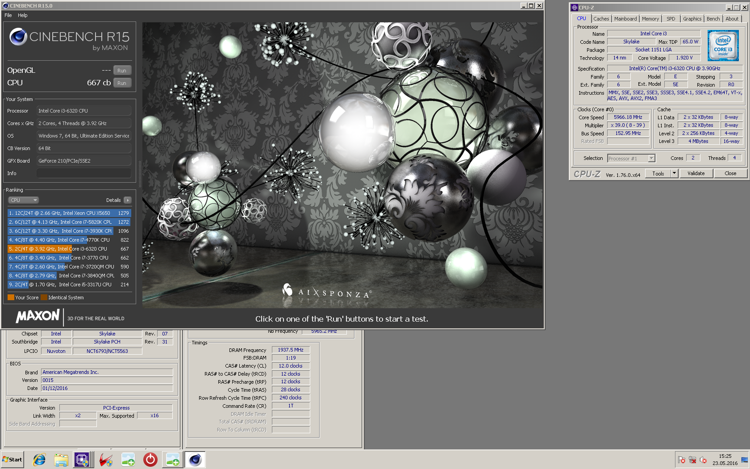Click the red wings taskbar icon
Image resolution: width=750 pixels, height=469 pixels.
pos(106,459)
